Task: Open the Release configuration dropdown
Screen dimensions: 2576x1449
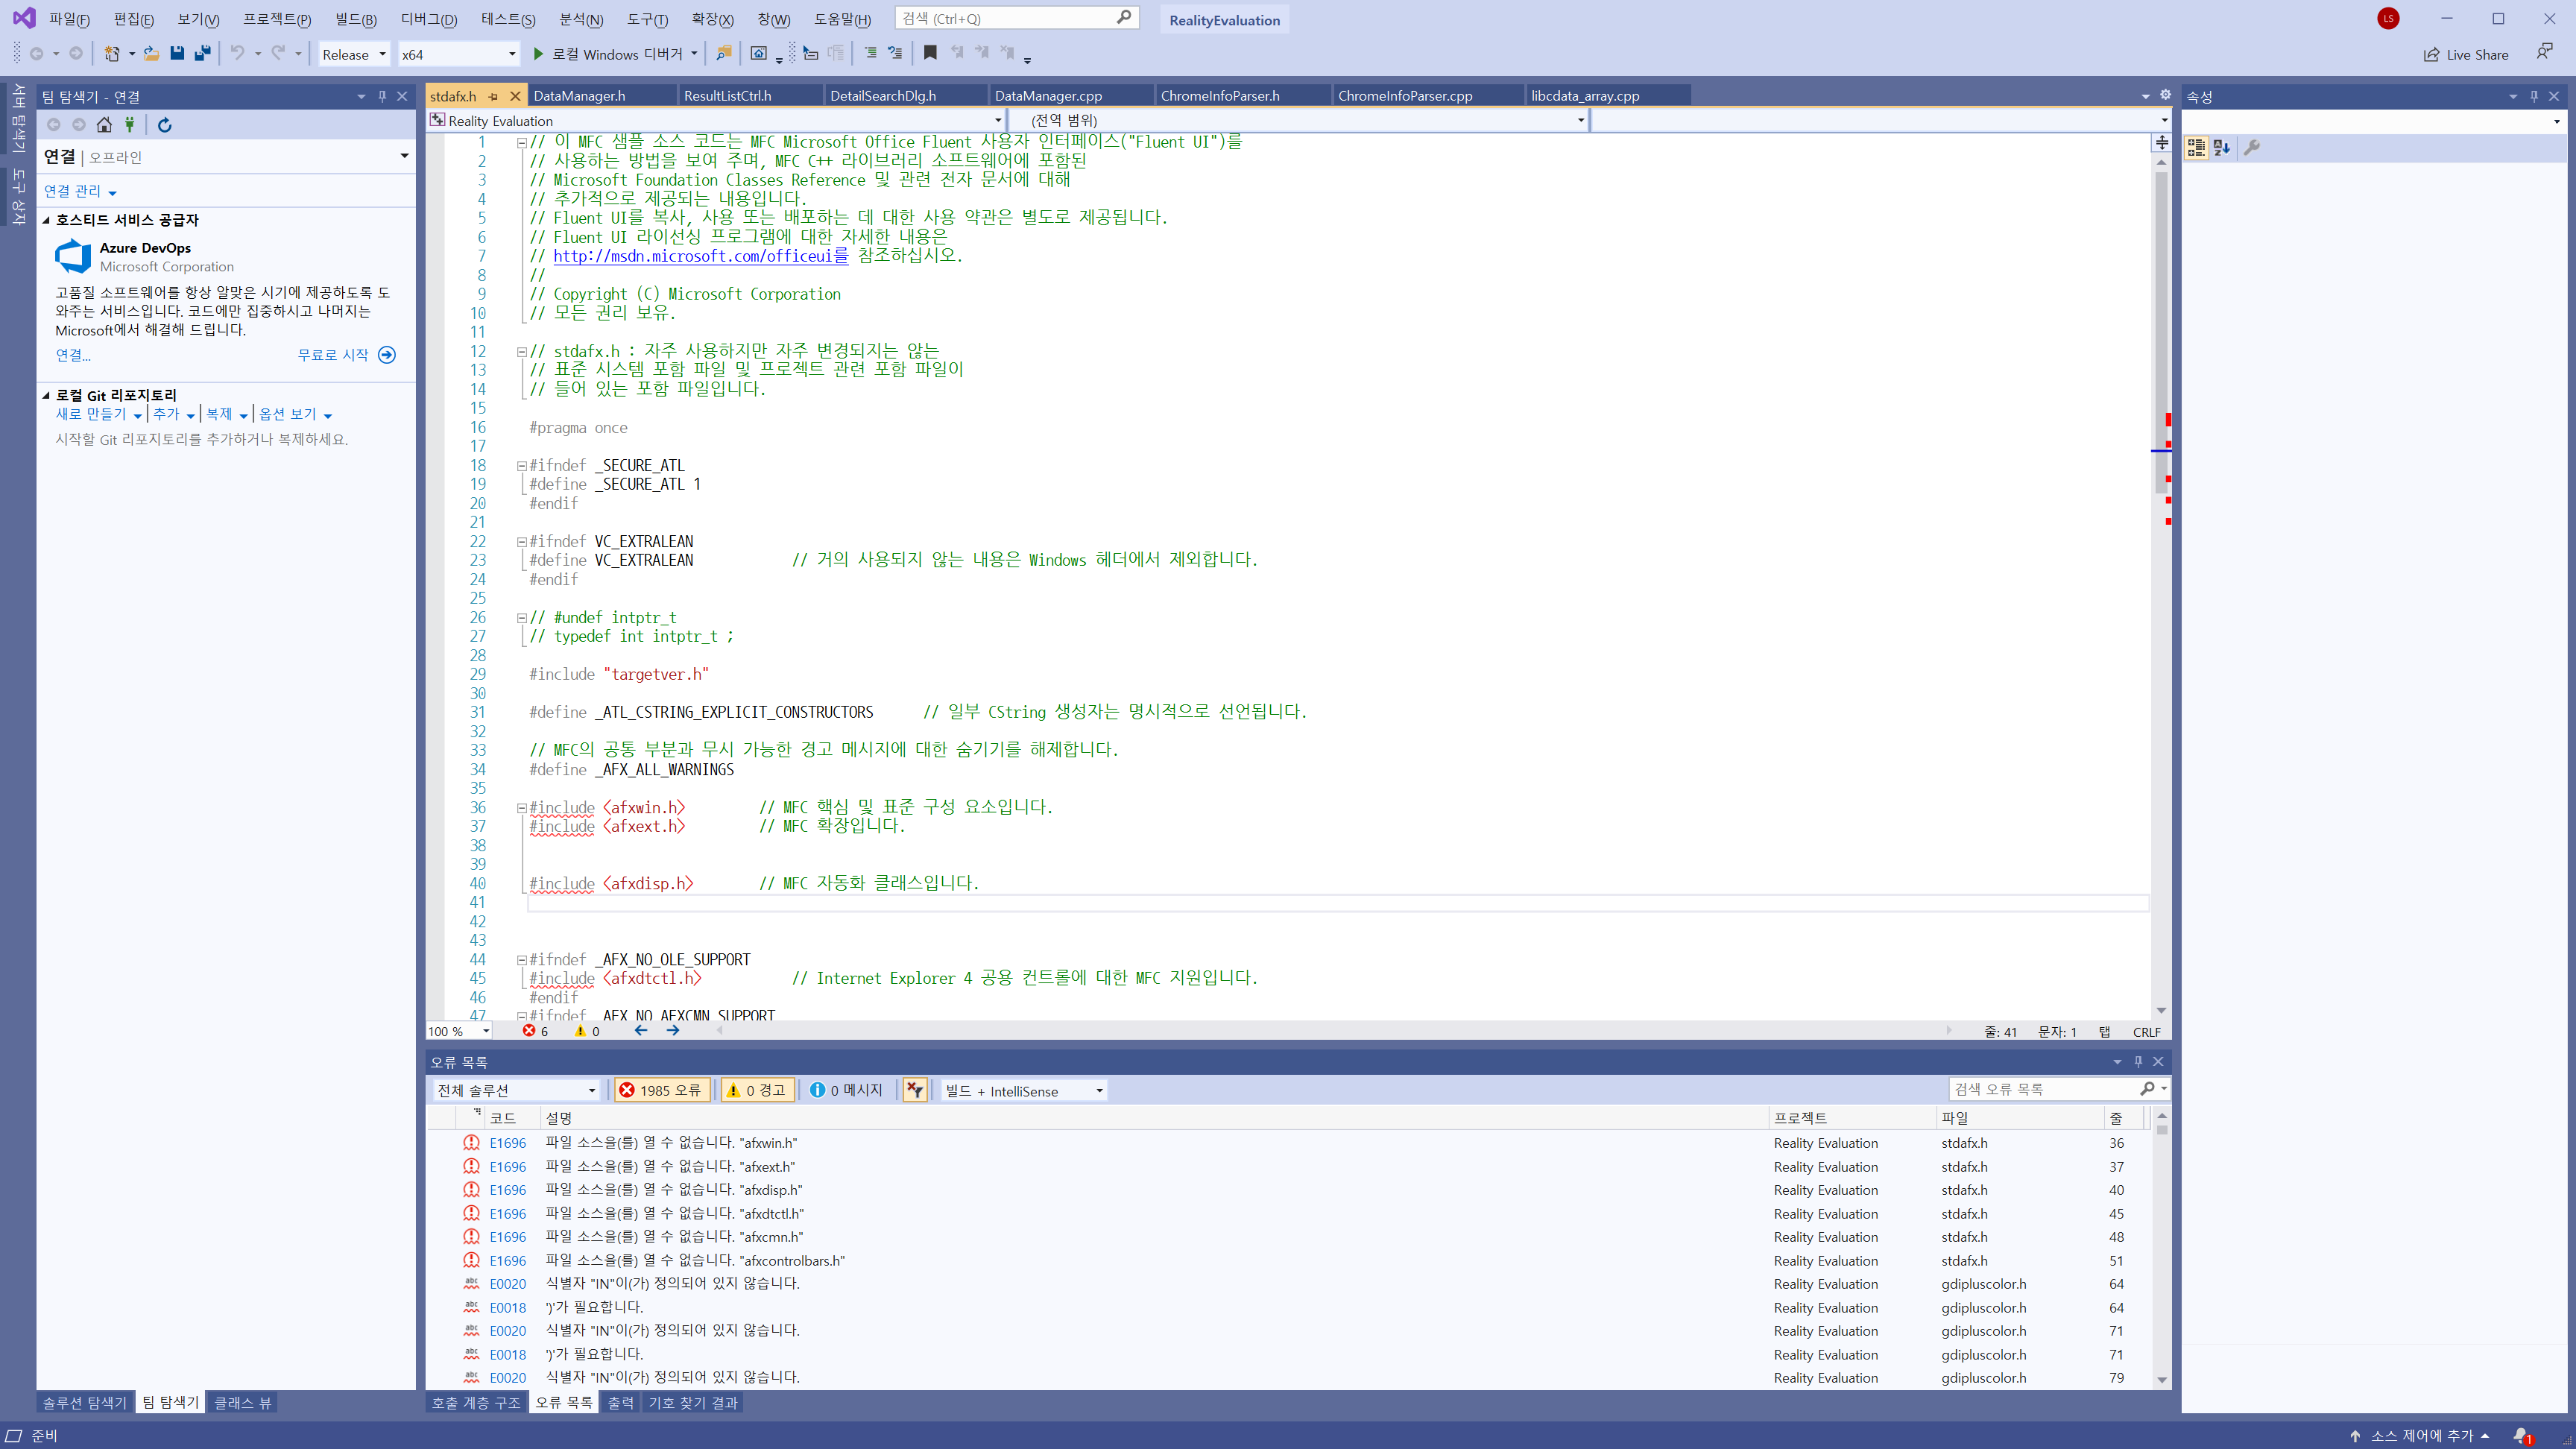Action: click(x=354, y=54)
